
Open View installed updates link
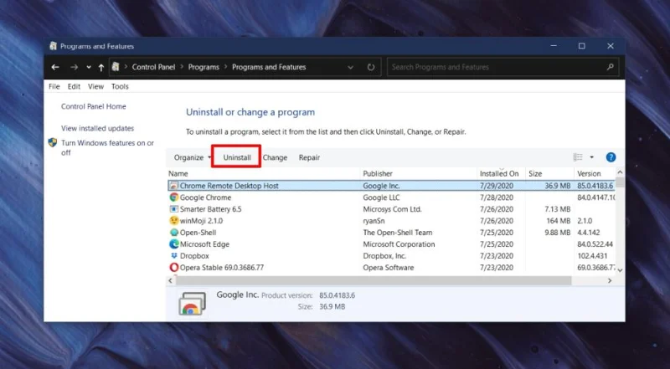(x=97, y=128)
